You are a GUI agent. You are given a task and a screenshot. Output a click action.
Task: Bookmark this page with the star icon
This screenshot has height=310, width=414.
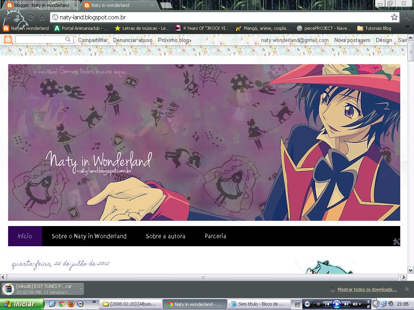pos(394,17)
